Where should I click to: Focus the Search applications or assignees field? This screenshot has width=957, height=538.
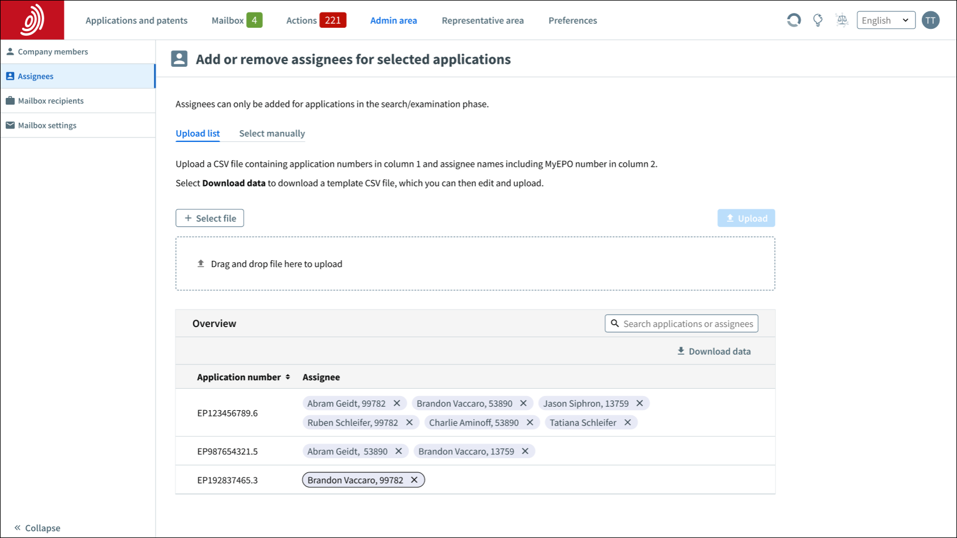click(687, 324)
